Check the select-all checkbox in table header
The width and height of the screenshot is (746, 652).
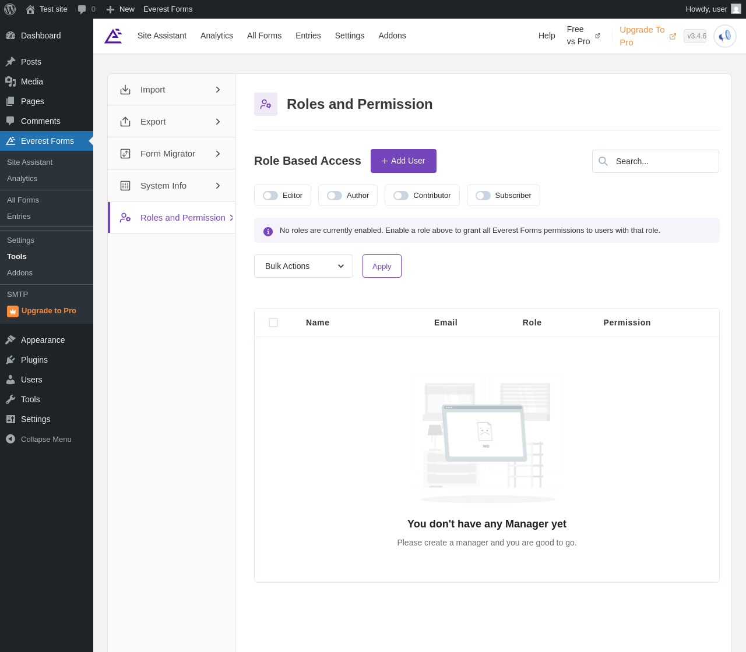tap(273, 323)
